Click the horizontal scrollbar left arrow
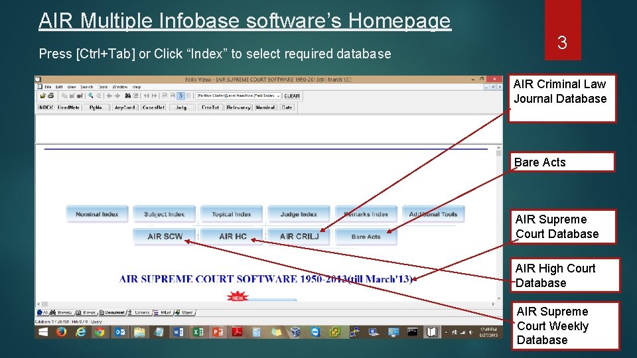The height and width of the screenshot is (358, 637). (39, 304)
